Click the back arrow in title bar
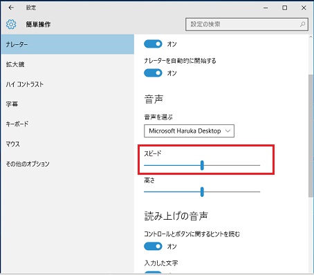The height and width of the screenshot is (275, 314). [11, 8]
